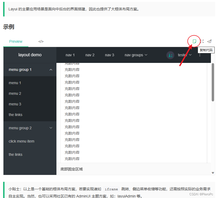
Task: Select nav 2 in the top bar
Action: click(90, 55)
